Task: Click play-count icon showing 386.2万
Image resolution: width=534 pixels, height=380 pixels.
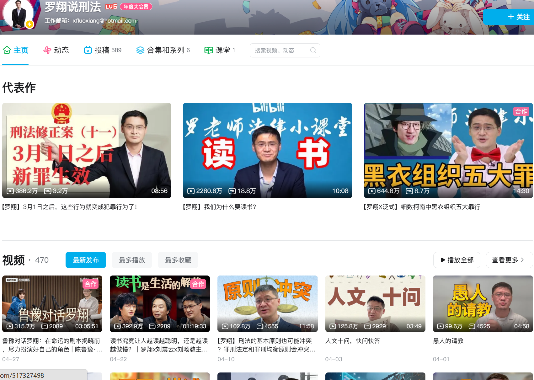Action: (10, 191)
